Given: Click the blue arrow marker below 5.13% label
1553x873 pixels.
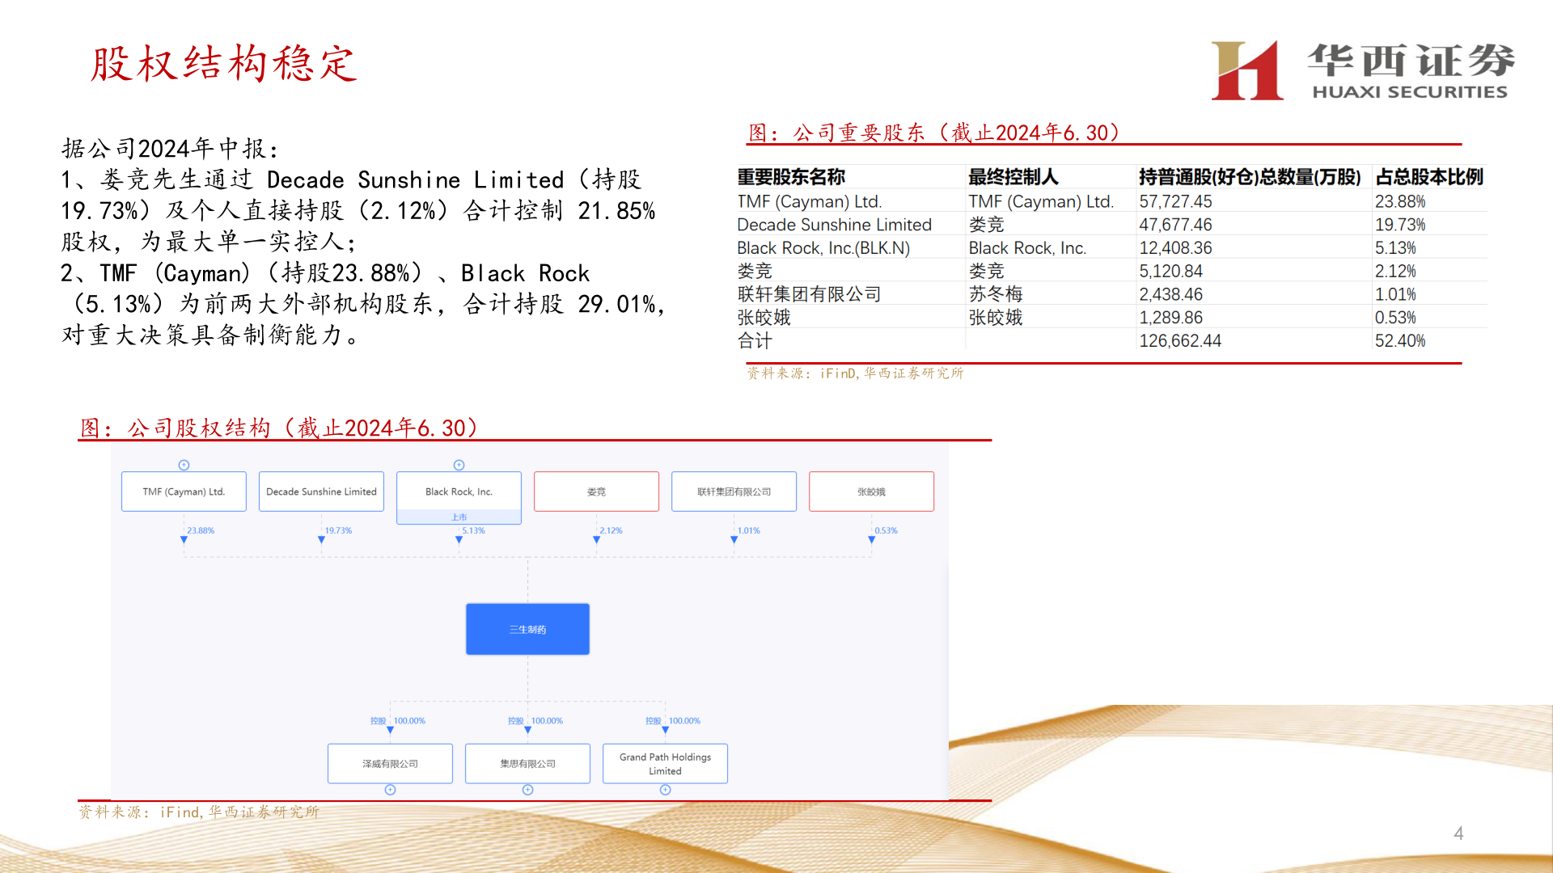Looking at the screenshot, I should click(x=459, y=539).
